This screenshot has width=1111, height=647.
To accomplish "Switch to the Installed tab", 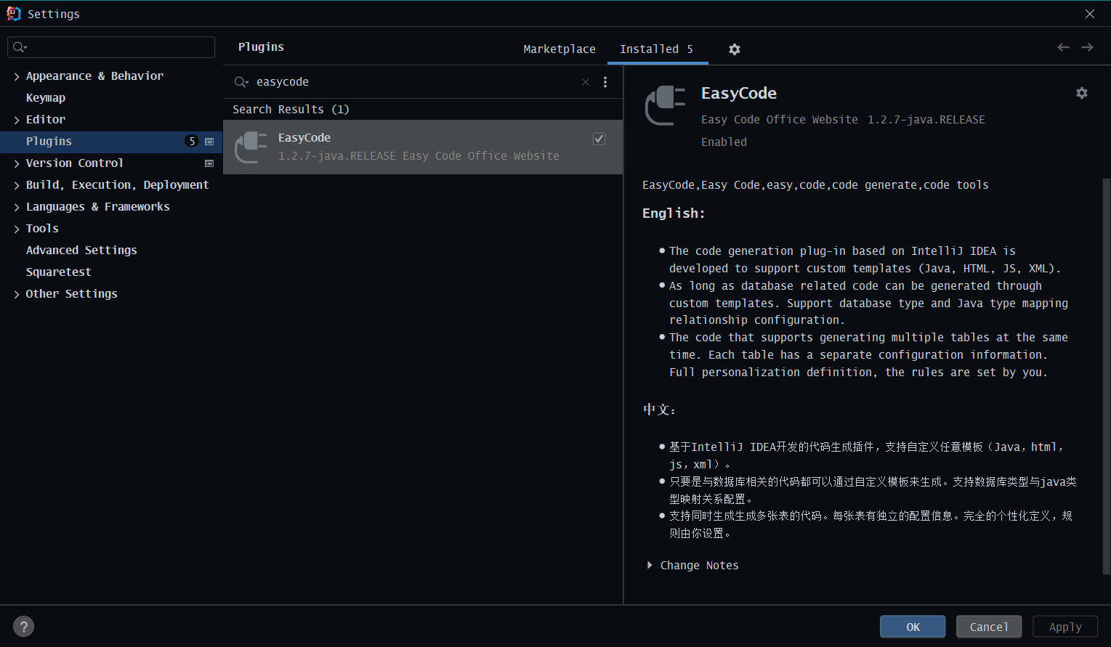I will point(658,49).
